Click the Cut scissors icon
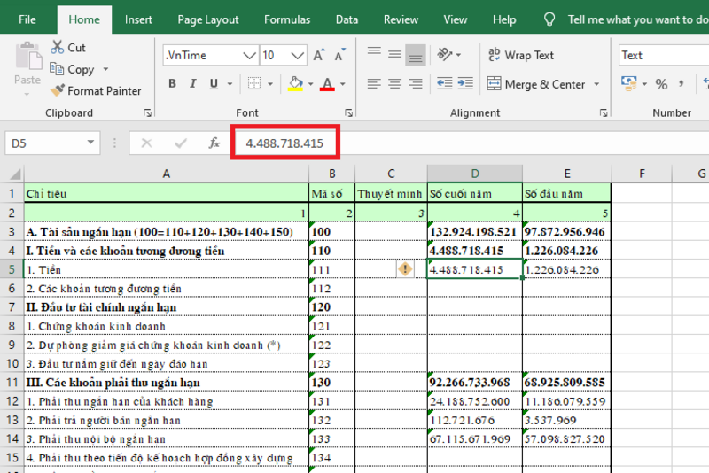 pos(58,47)
